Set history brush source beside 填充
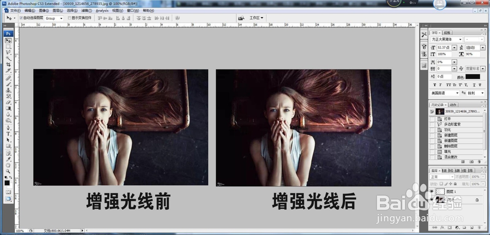The image size is (490, 235). tap(432, 152)
